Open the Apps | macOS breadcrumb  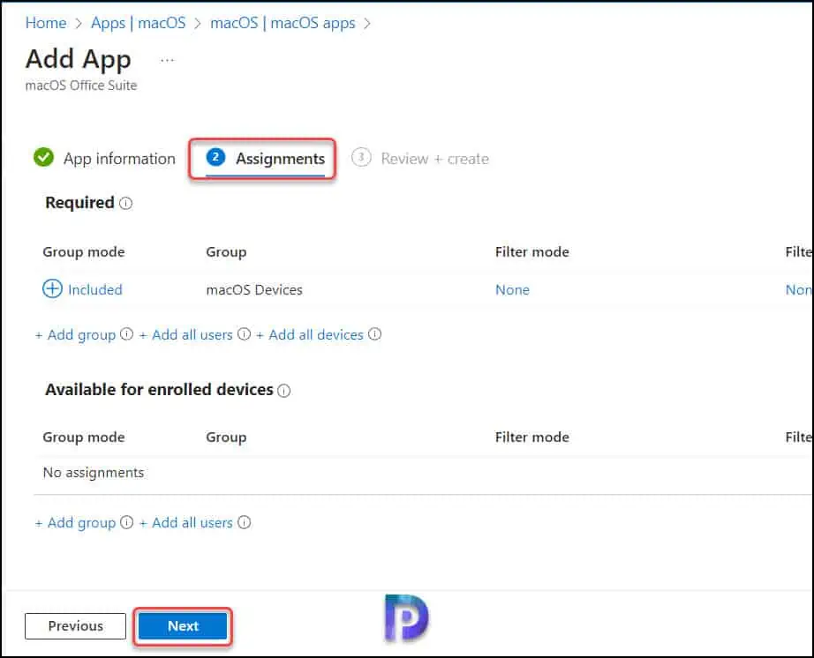(x=138, y=23)
